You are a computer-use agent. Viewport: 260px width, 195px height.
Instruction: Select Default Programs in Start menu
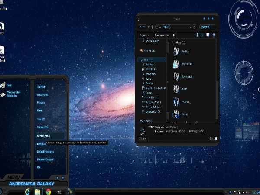point(45,151)
